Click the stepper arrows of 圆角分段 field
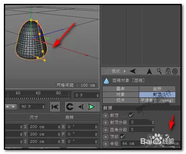Screen dimensions: 186x154 (153, 130)
